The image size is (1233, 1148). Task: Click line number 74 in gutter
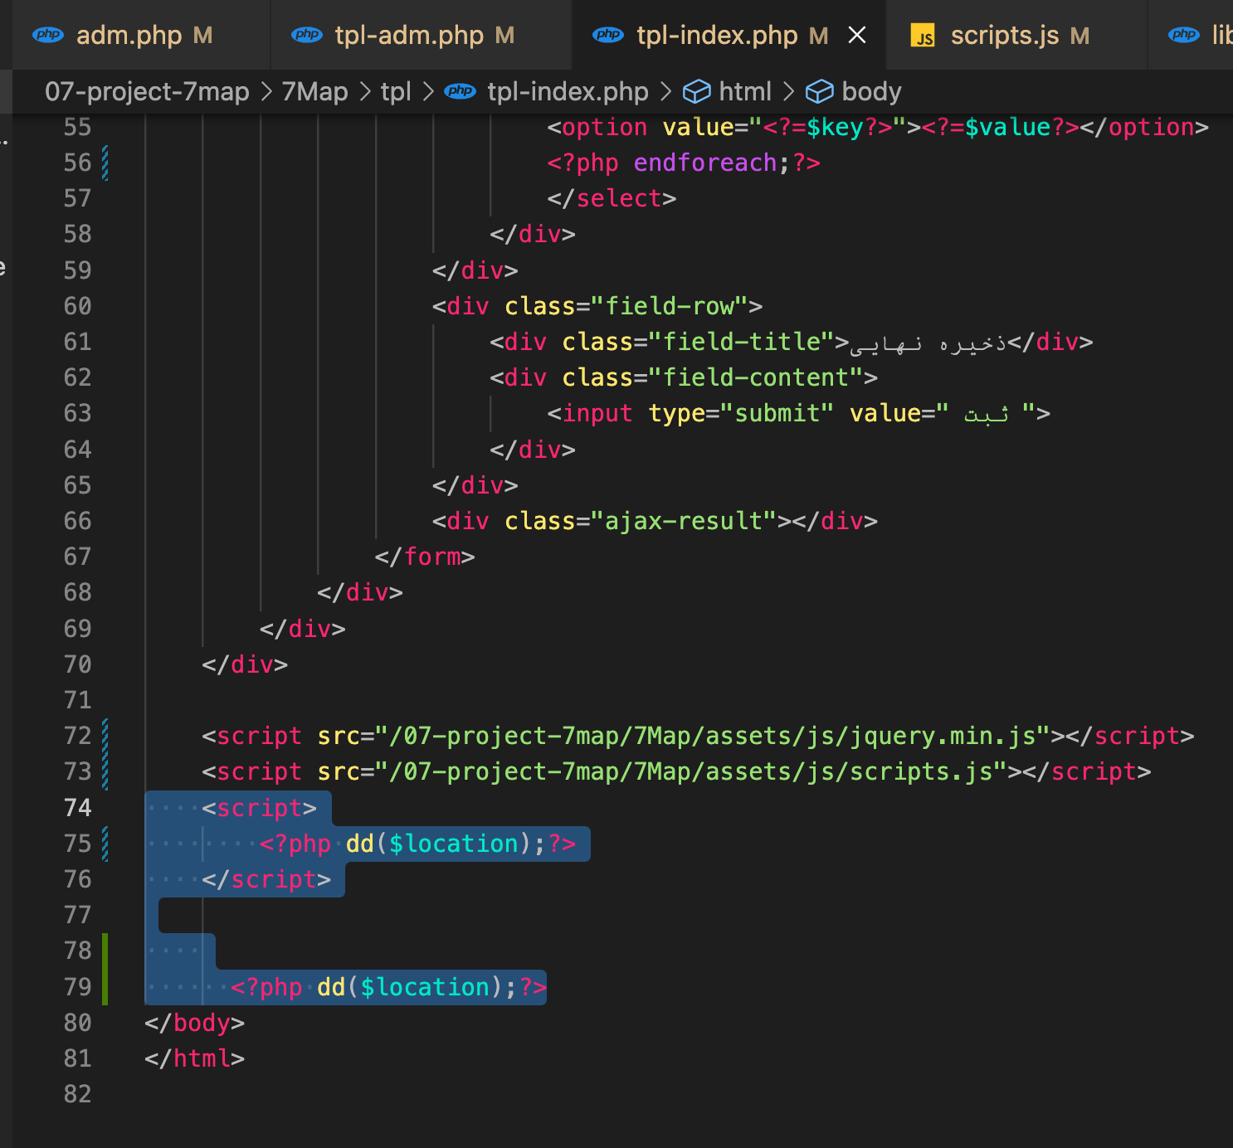click(77, 808)
